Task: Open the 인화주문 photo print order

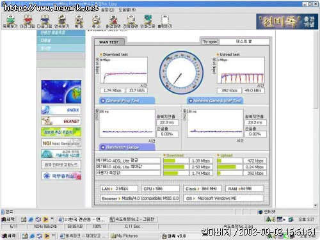Action: click(147, 21)
